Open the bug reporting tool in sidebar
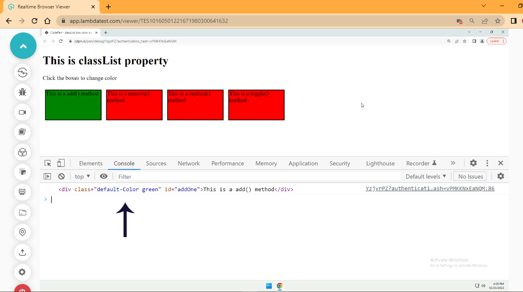The height and width of the screenshot is (292, 523). click(23, 92)
